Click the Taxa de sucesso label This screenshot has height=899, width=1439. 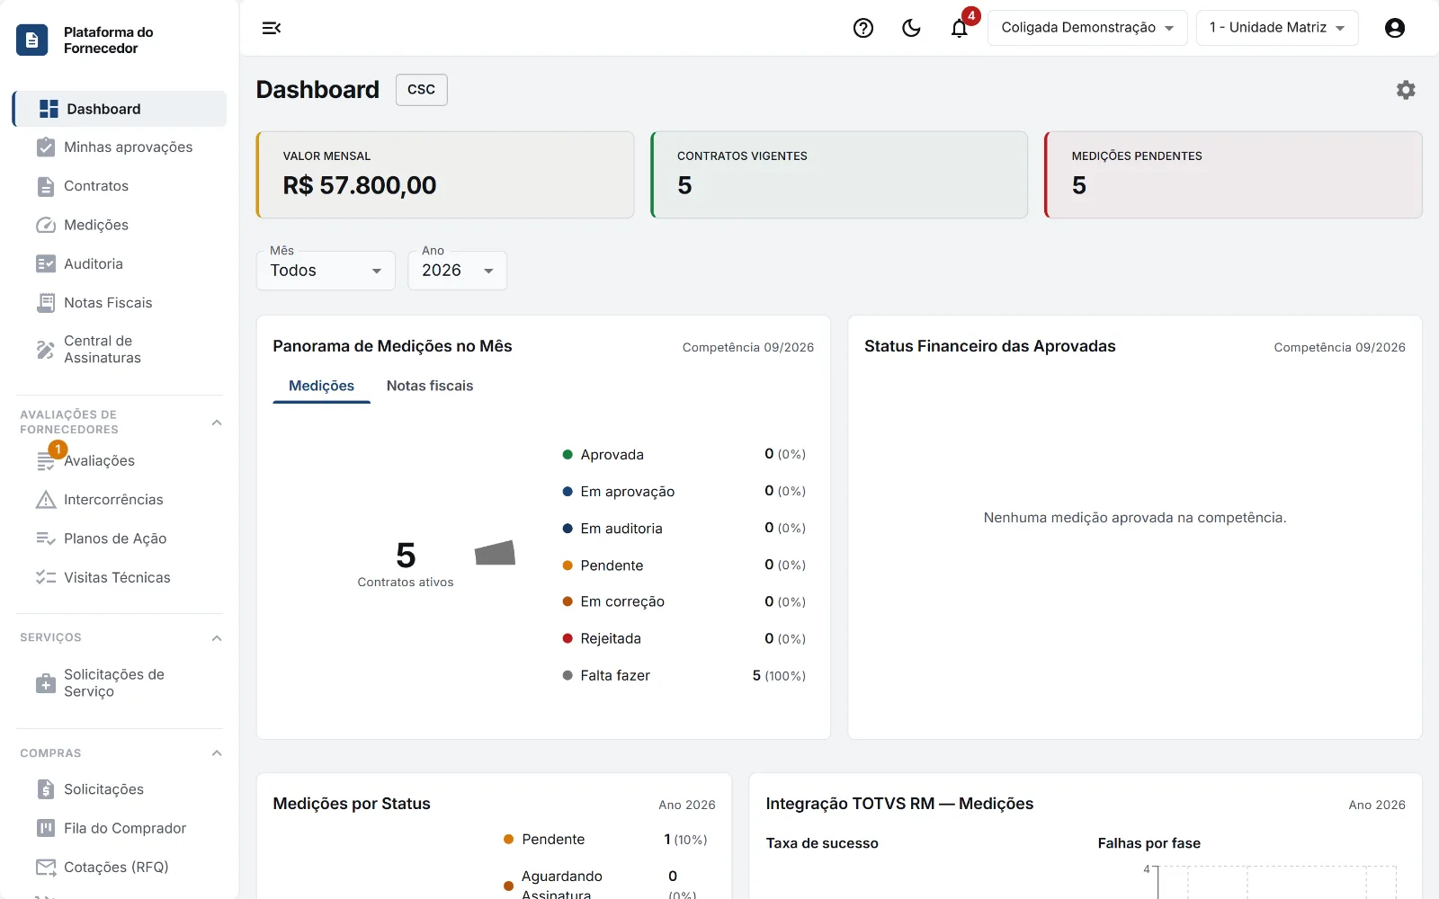click(x=822, y=843)
